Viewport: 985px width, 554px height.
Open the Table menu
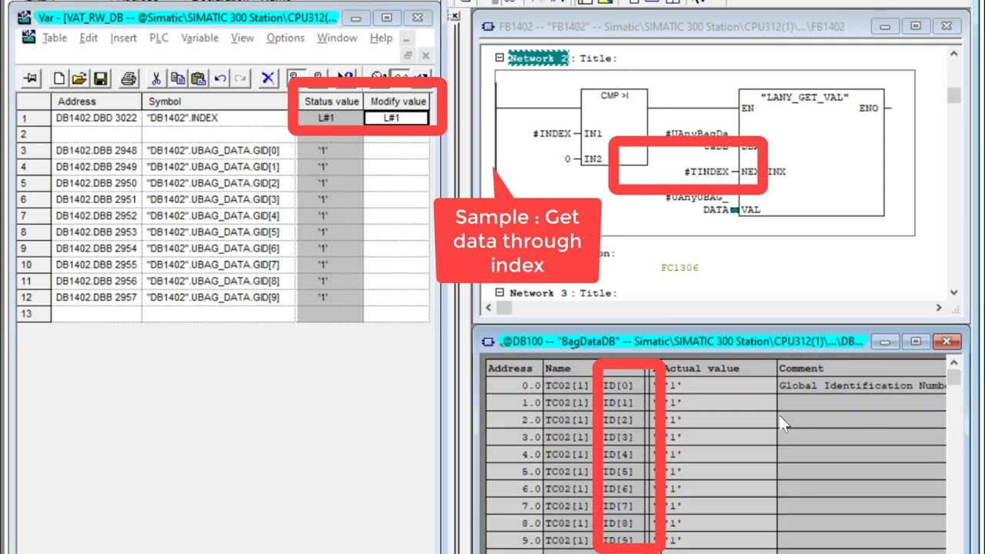pos(55,38)
